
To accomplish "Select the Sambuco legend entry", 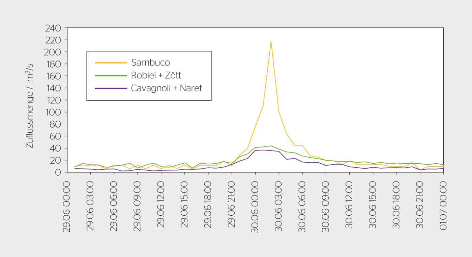I will (151, 62).
